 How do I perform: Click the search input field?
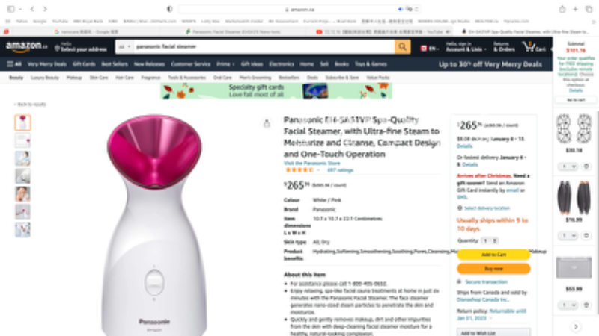tap(264, 47)
